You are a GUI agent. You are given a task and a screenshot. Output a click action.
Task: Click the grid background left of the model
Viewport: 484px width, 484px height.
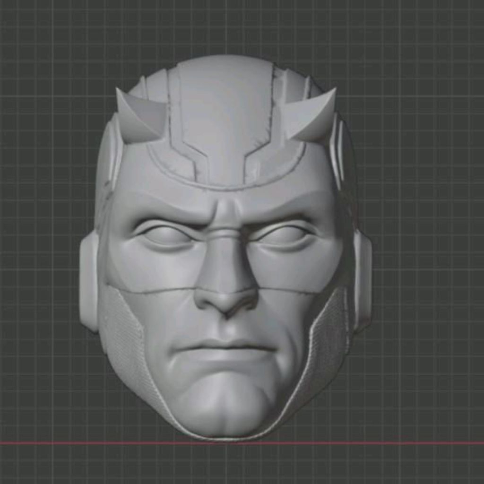click(38, 236)
